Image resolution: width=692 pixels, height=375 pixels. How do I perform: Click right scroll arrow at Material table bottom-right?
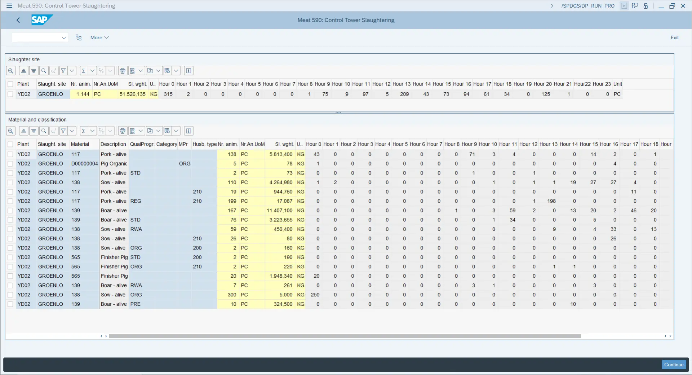670,336
